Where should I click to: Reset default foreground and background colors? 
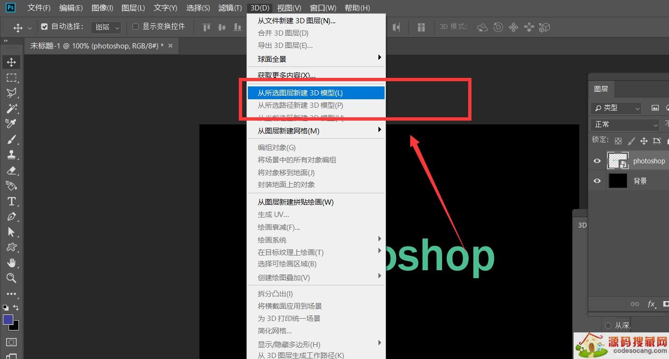(6, 308)
